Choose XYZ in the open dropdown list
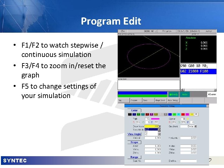 pos(151,129)
